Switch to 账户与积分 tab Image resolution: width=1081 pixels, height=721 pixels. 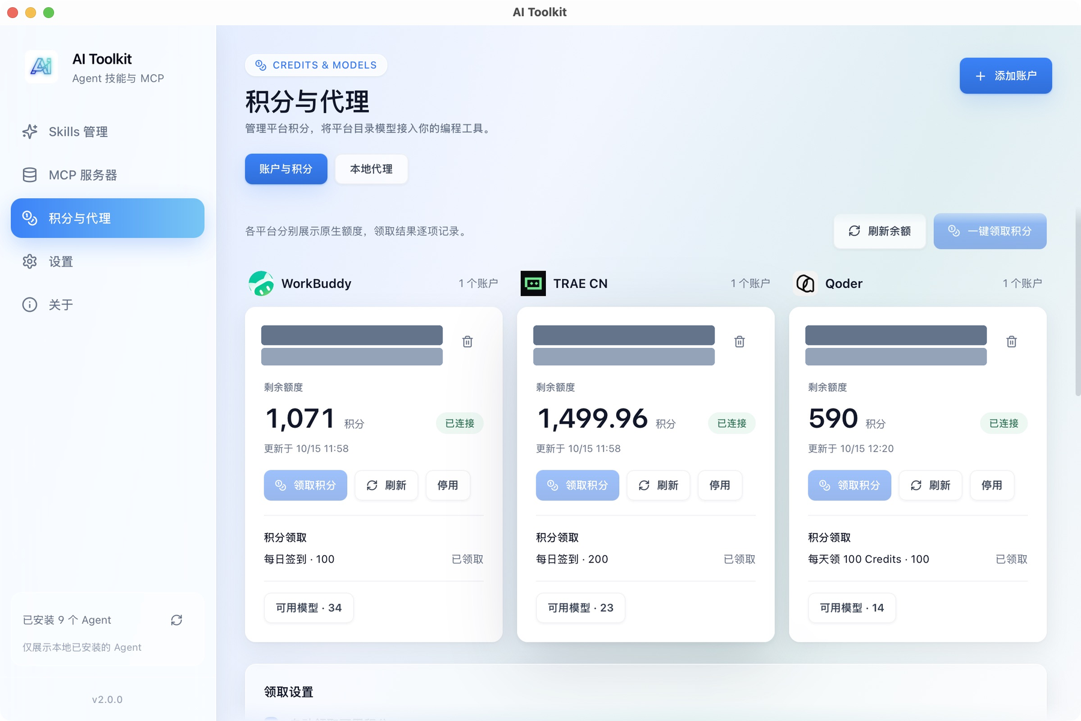point(286,169)
